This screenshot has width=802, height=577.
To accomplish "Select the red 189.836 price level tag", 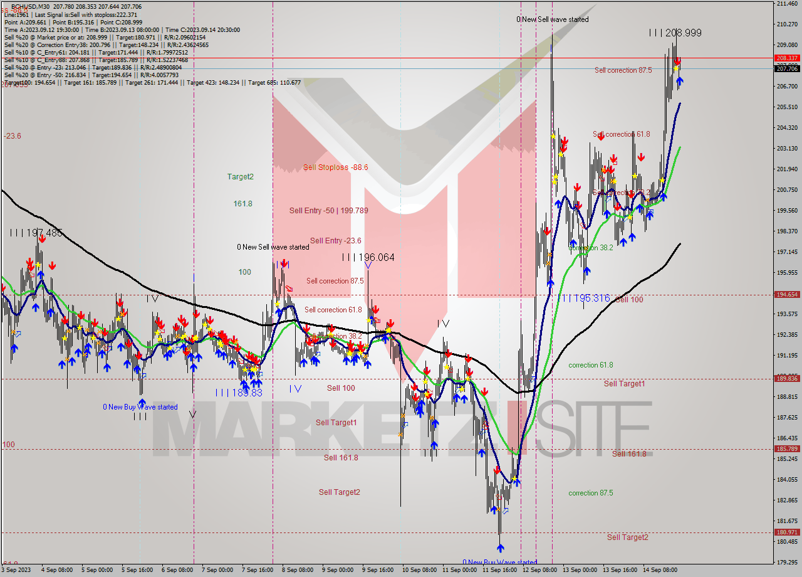I will point(788,378).
